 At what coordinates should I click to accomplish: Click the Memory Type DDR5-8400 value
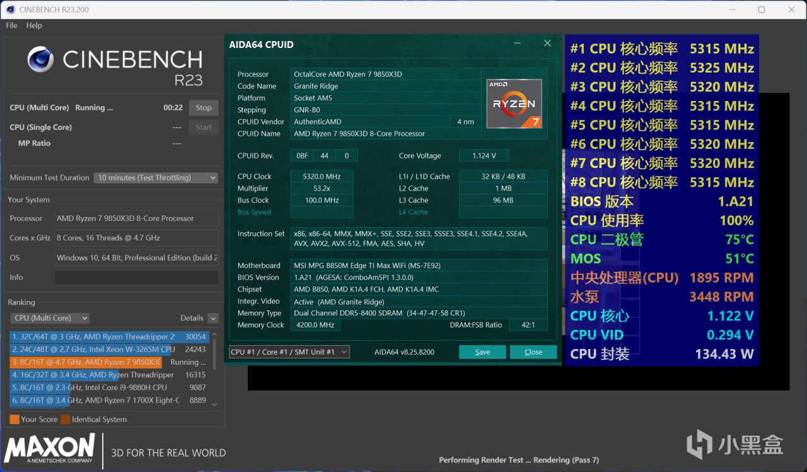[x=419, y=314]
